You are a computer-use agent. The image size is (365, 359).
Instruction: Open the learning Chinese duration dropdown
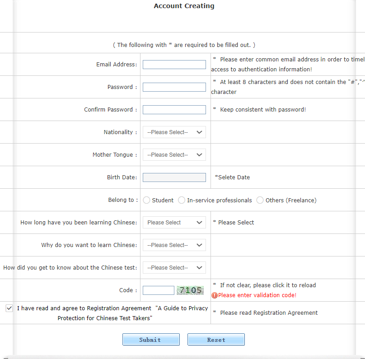click(174, 223)
